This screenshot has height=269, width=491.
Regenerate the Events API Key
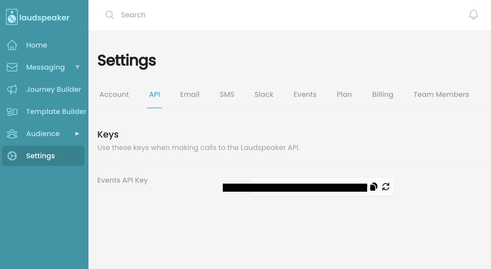tap(386, 186)
